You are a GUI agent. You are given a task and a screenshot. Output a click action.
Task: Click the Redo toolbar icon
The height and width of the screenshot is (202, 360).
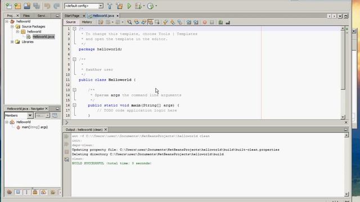[x=56, y=6]
